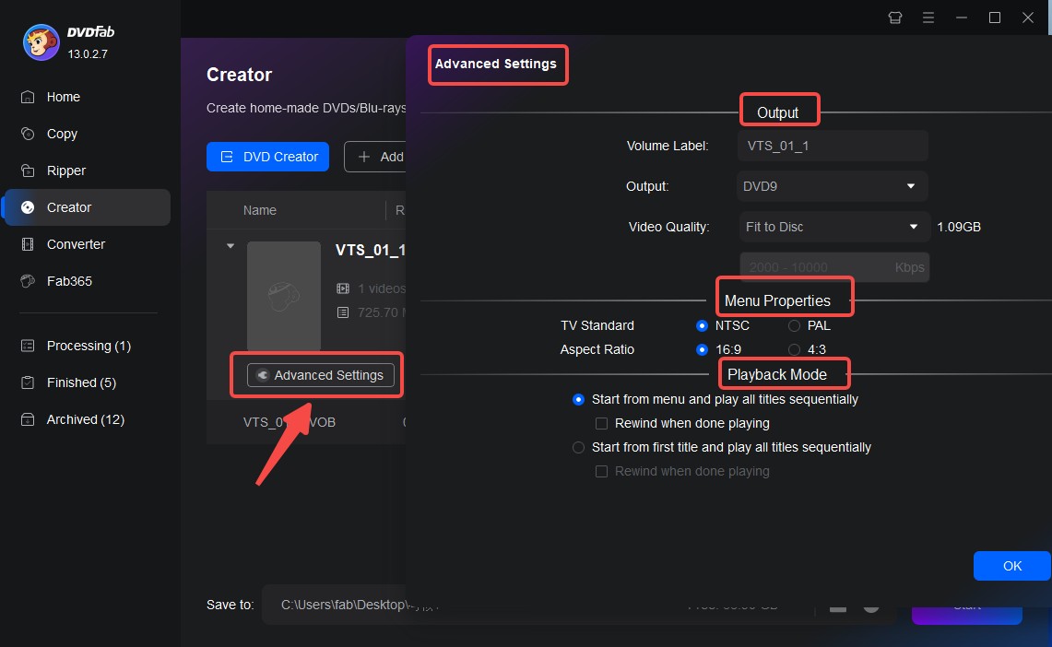
Task: Open the hamburger menu
Action: (x=928, y=17)
